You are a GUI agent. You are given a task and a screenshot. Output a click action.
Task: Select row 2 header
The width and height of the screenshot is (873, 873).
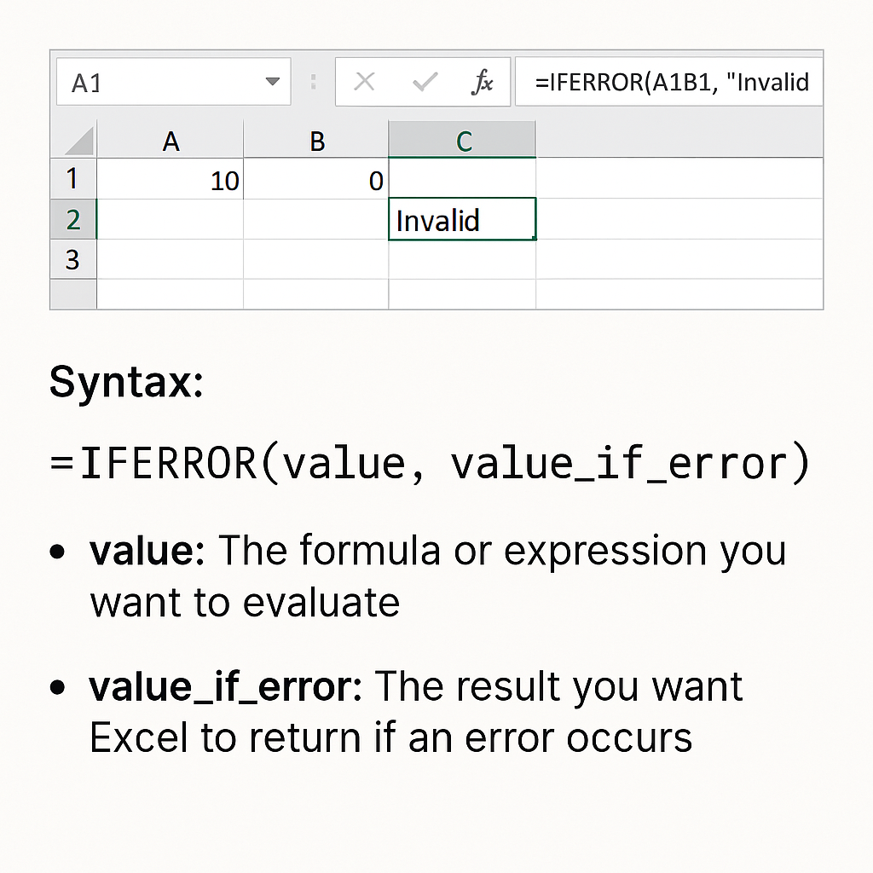click(x=72, y=220)
